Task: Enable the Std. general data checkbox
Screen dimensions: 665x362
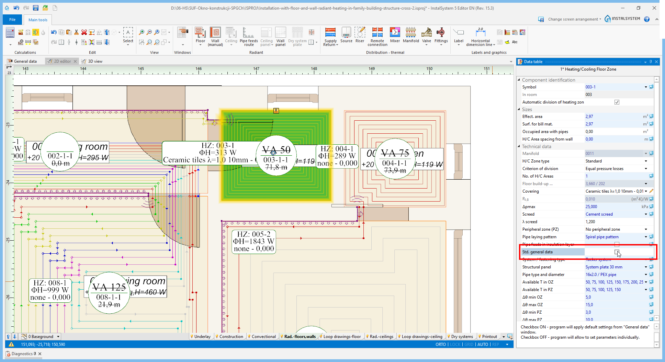Action: [617, 252]
